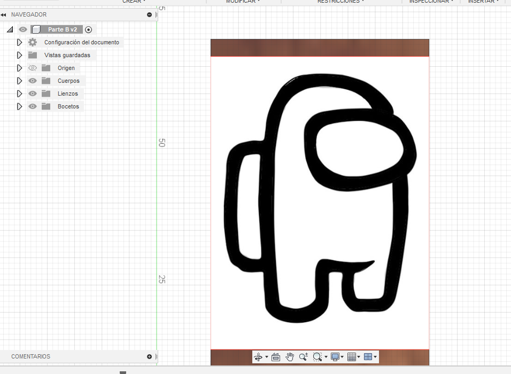Click the Origen folder icon
Image resolution: width=511 pixels, height=374 pixels.
click(x=46, y=68)
